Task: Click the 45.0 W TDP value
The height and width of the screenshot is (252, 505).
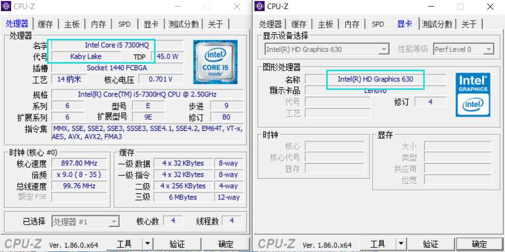Action: [168, 57]
